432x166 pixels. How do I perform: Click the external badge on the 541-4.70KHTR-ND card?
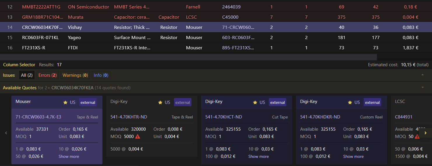tap(183, 102)
